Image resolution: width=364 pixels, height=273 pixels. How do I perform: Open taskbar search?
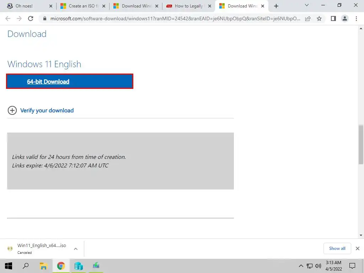pos(26,266)
